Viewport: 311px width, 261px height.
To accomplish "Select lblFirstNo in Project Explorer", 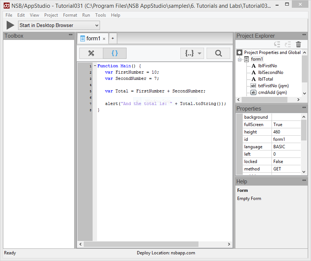I will (267, 66).
